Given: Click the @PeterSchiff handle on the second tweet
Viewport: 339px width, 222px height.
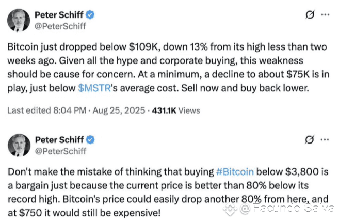Looking at the screenshot, I should pyautogui.click(x=61, y=151).
